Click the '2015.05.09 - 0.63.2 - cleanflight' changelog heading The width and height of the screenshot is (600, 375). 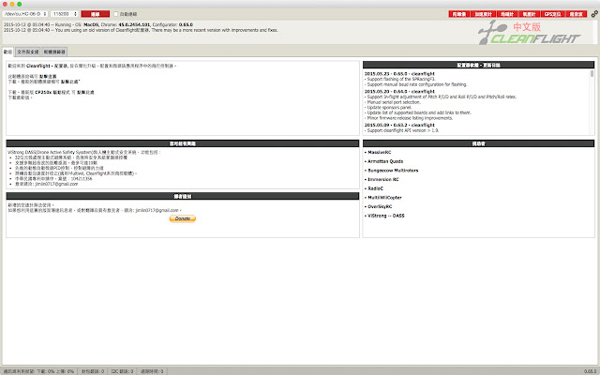point(399,125)
